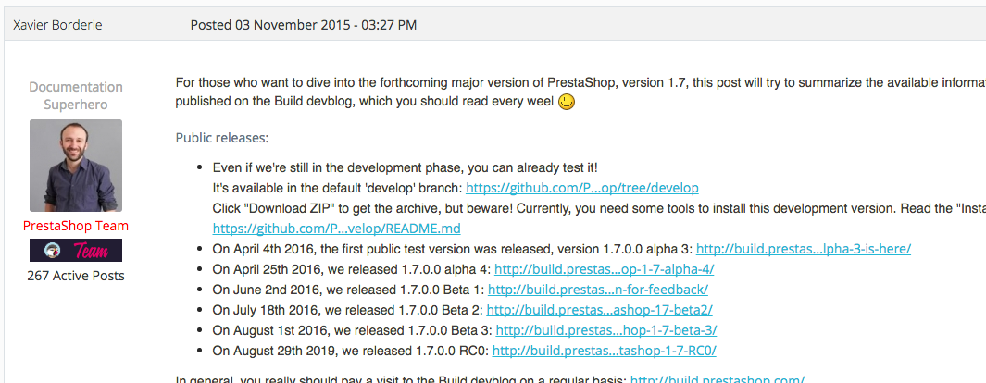Click the PrestaShop Team badge image
Image resolution: width=986 pixels, height=383 pixels.
[x=76, y=251]
